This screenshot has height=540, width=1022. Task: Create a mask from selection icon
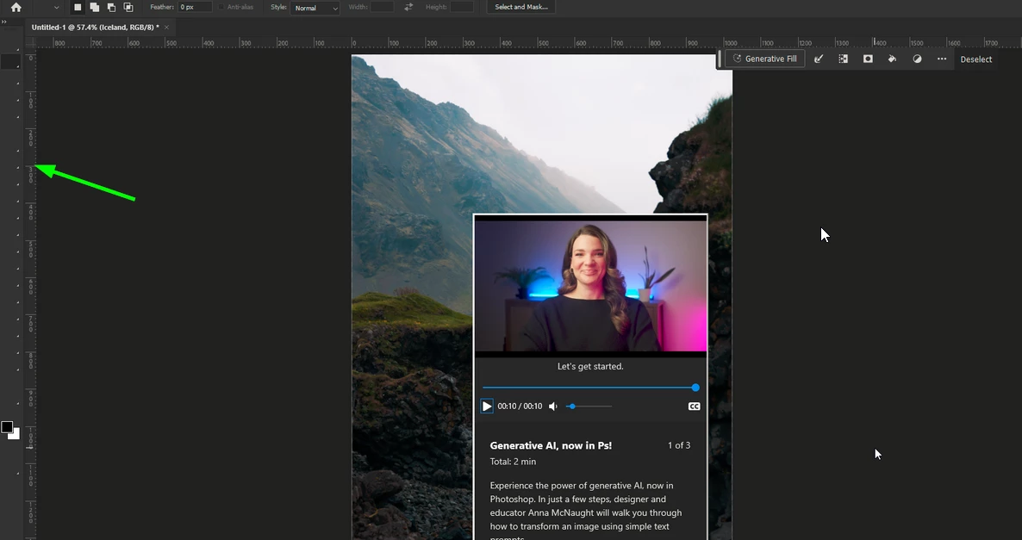tap(868, 59)
